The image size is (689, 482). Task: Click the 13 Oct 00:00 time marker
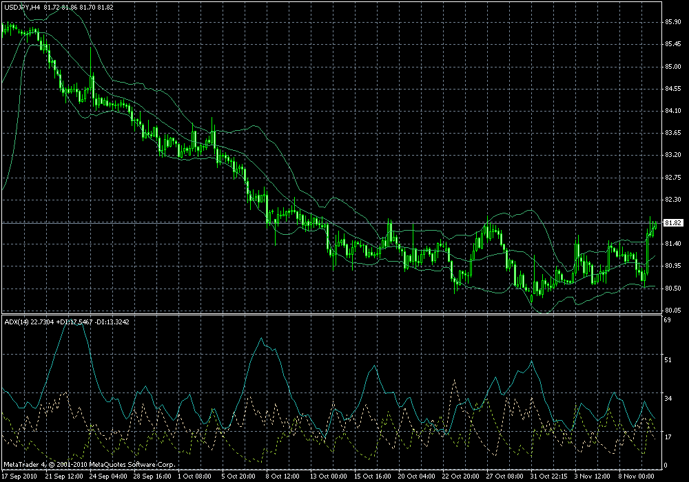click(328, 476)
